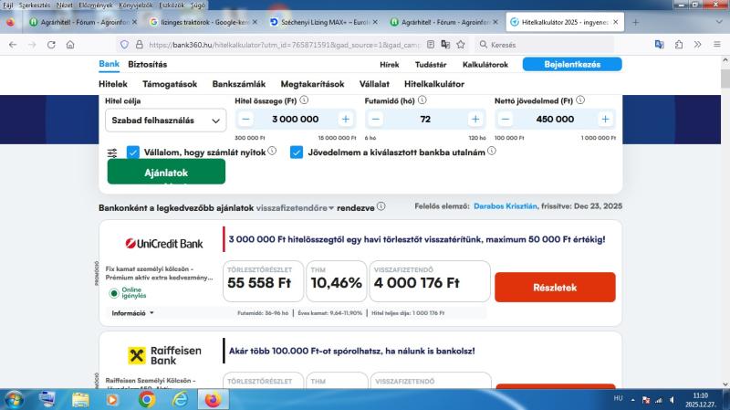Increase loan amount with plus button
Image resolution: width=730 pixels, height=410 pixels.
pyautogui.click(x=345, y=119)
